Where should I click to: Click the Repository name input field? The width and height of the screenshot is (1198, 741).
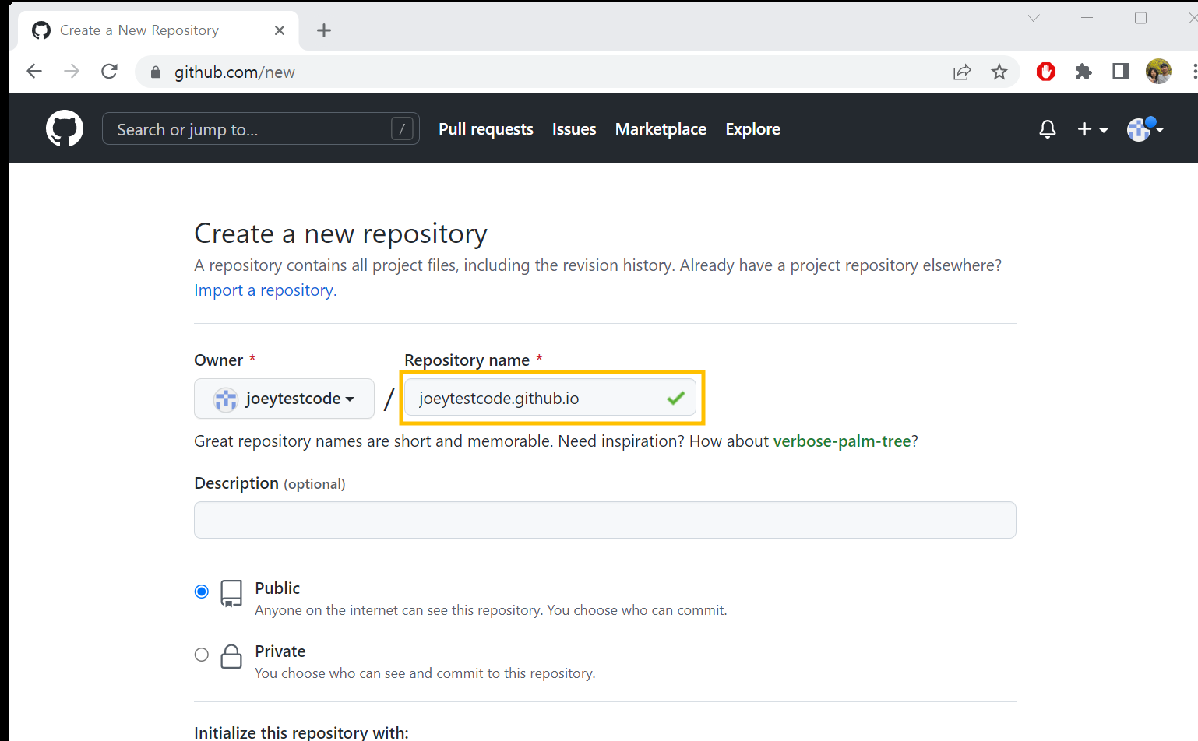coord(550,398)
